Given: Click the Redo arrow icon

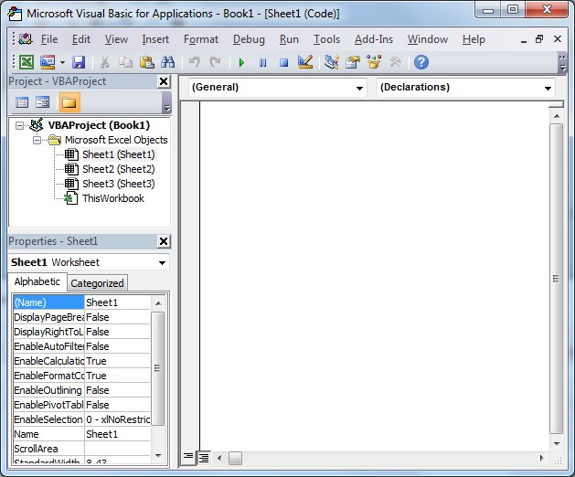Looking at the screenshot, I should click(215, 62).
